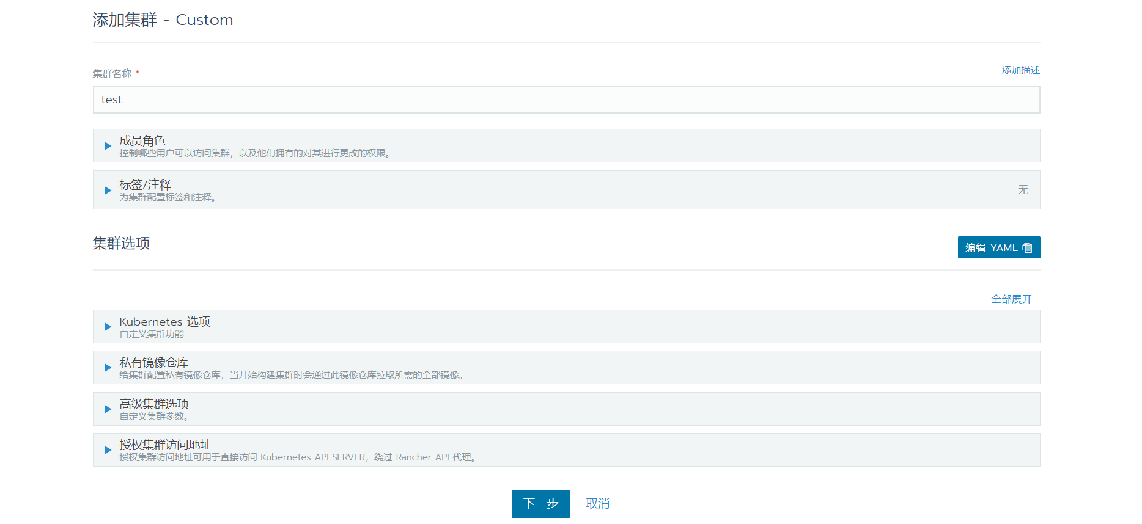
Task: Expand the 高级集群选项 section arrow
Action: (x=108, y=409)
